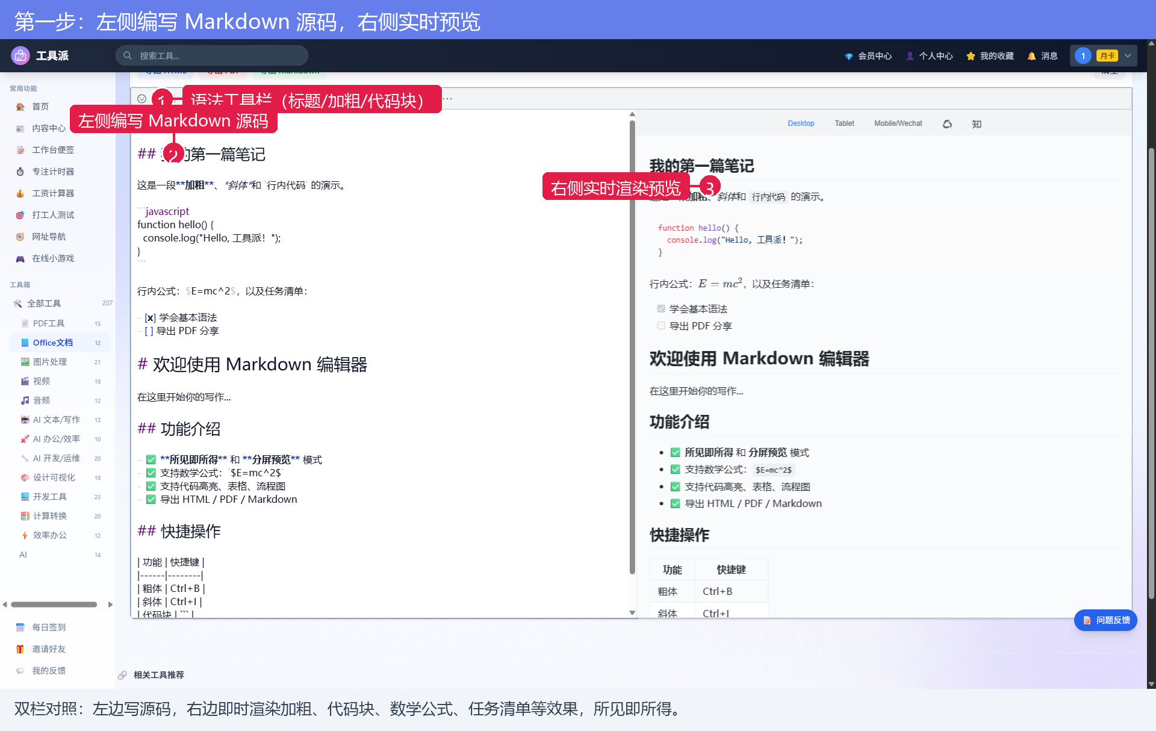Click the 搜索工具 search field

(x=212, y=55)
